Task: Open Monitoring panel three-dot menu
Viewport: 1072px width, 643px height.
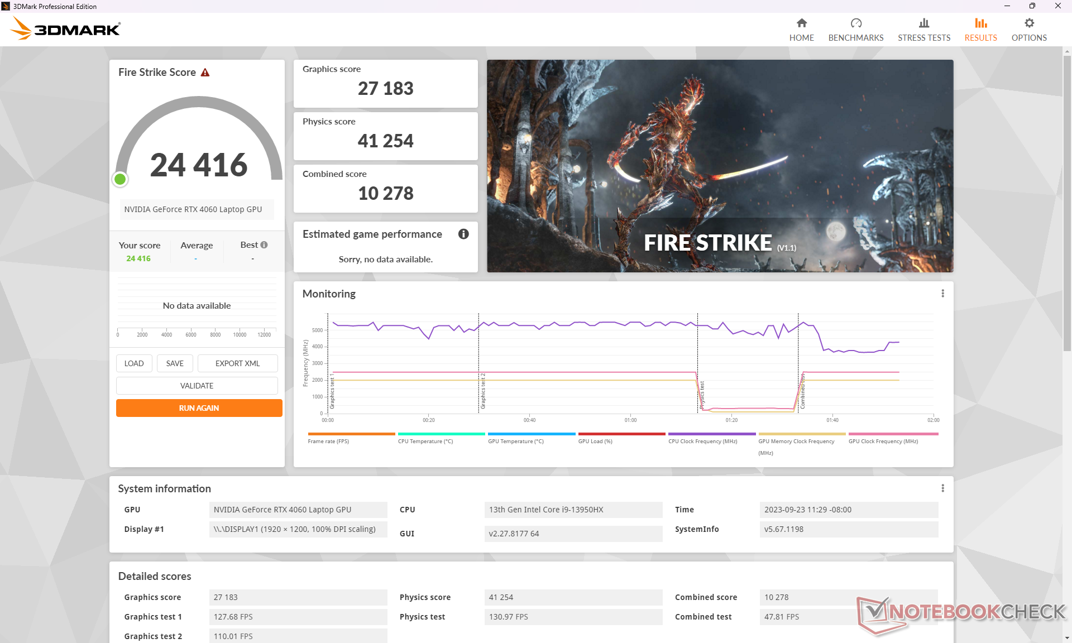Action: click(x=942, y=294)
